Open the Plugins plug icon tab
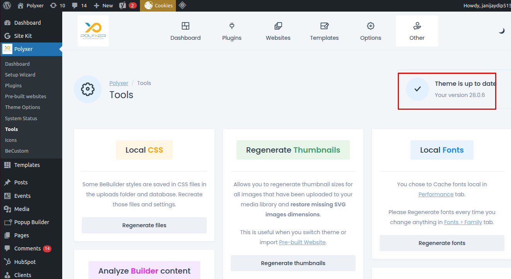The image size is (511, 279). click(232, 31)
